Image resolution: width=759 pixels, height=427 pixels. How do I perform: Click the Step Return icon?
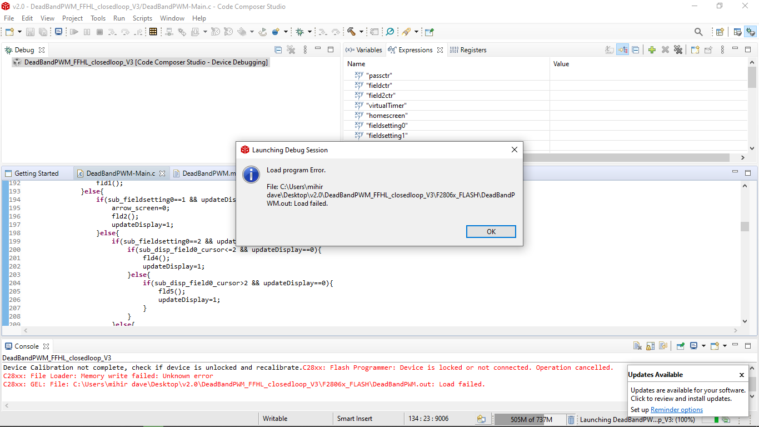[138, 32]
